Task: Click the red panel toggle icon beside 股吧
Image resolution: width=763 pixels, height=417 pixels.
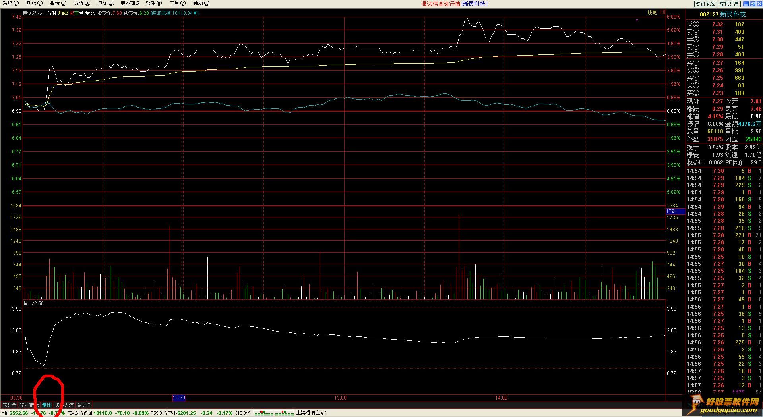Action: click(x=663, y=12)
